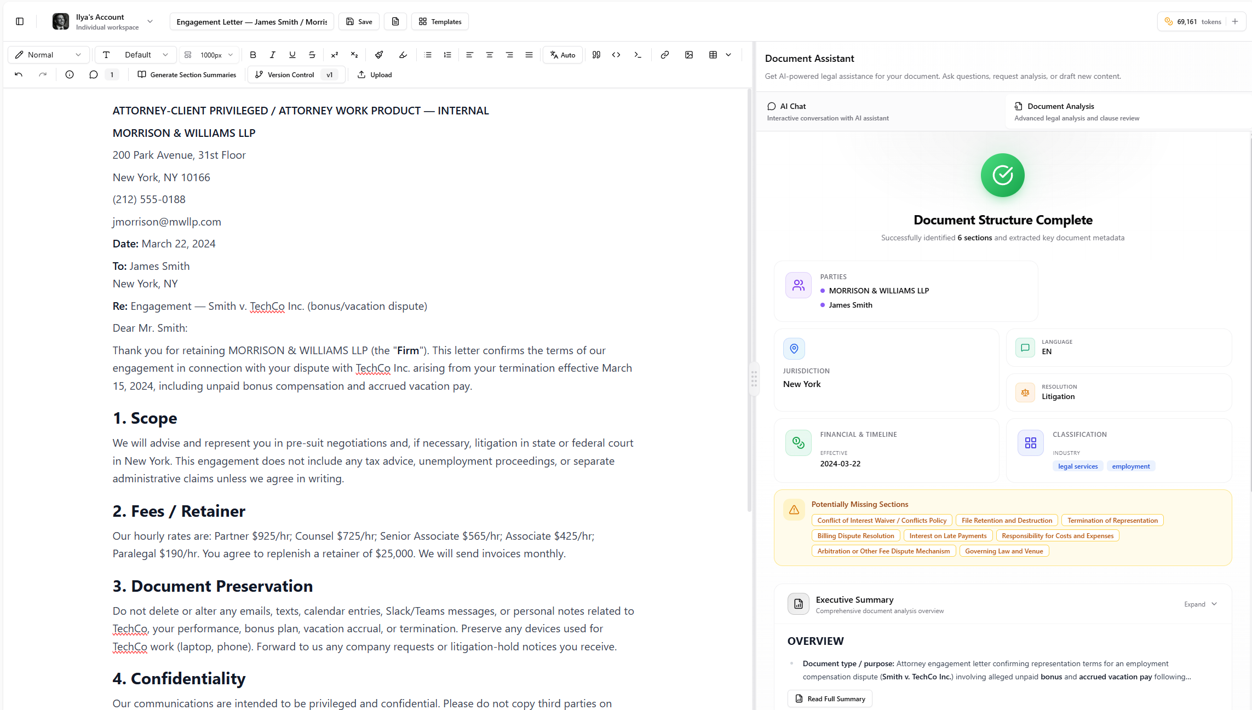Open the Upload dialog
Image resolution: width=1252 pixels, height=710 pixels.
pos(375,74)
